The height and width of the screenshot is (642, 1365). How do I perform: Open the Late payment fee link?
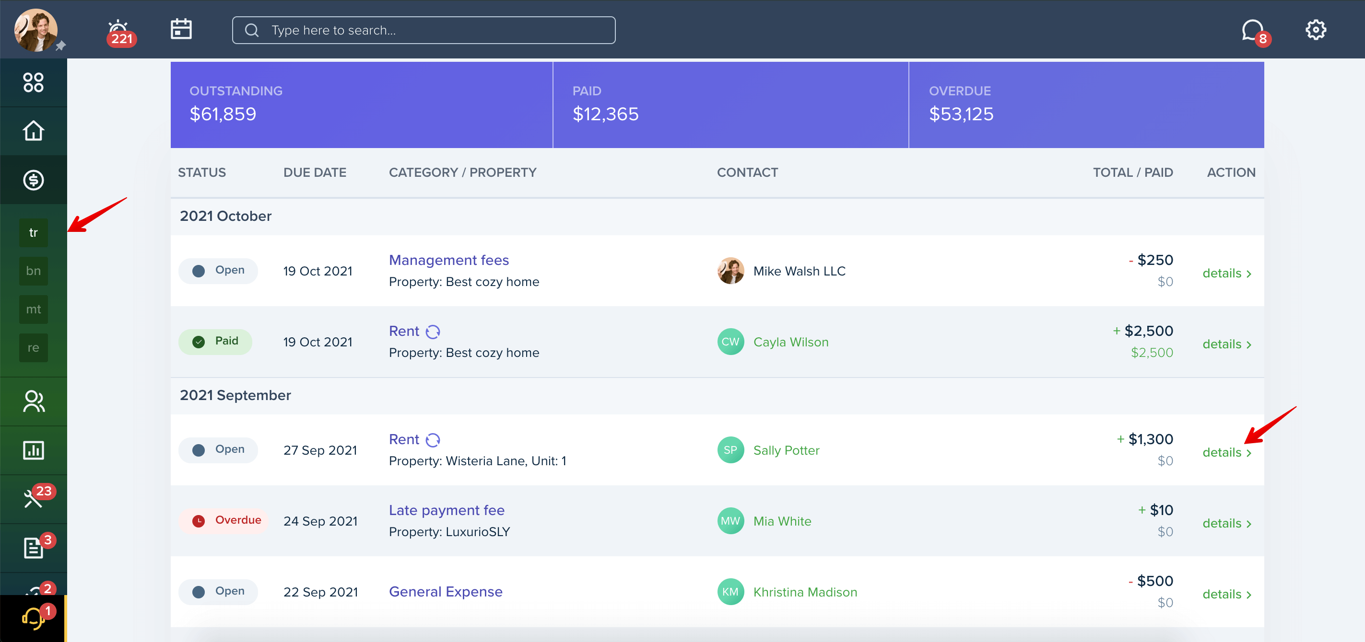pyautogui.click(x=447, y=510)
